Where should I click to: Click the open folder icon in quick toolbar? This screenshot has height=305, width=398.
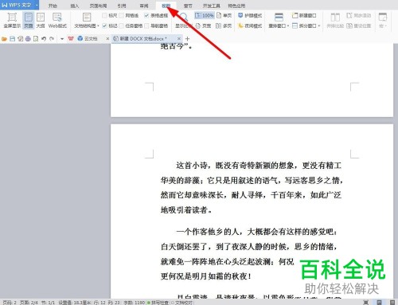pos(4,39)
